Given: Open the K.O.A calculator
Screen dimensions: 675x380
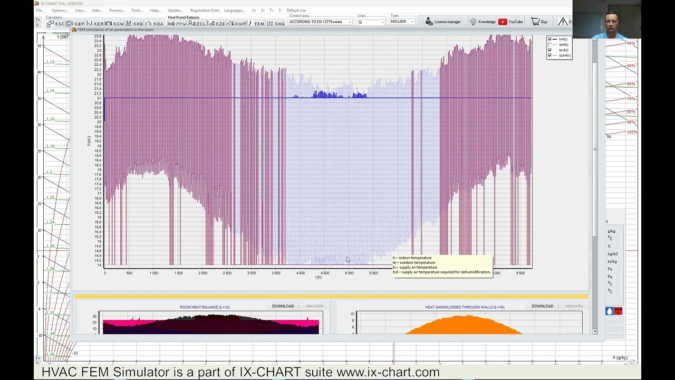Looking at the screenshot, I should (154, 24).
